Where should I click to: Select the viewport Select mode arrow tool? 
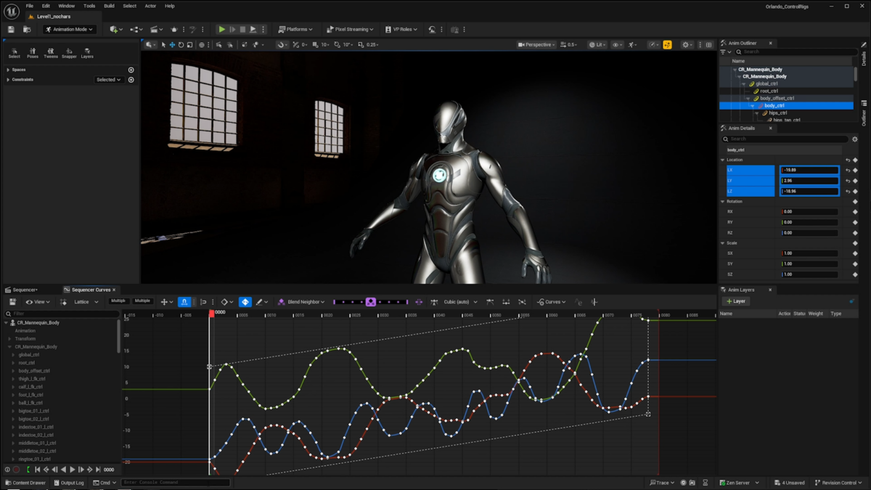tap(163, 45)
